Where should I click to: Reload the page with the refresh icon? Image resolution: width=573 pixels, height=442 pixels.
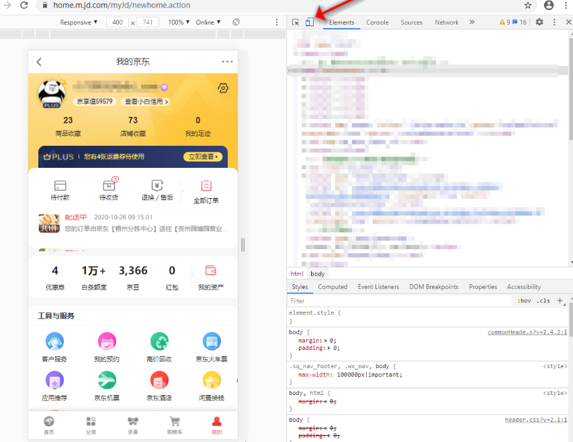click(24, 5)
